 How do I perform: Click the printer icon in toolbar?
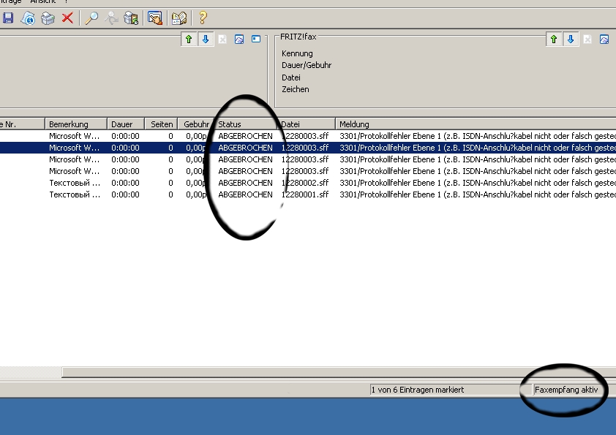coord(48,18)
